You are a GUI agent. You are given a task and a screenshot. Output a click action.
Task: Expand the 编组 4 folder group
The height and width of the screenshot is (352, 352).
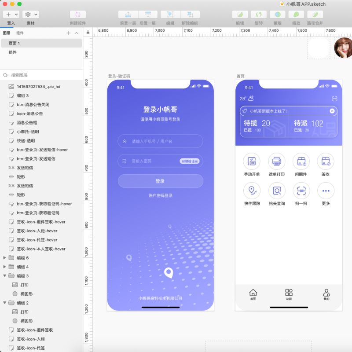5,267
